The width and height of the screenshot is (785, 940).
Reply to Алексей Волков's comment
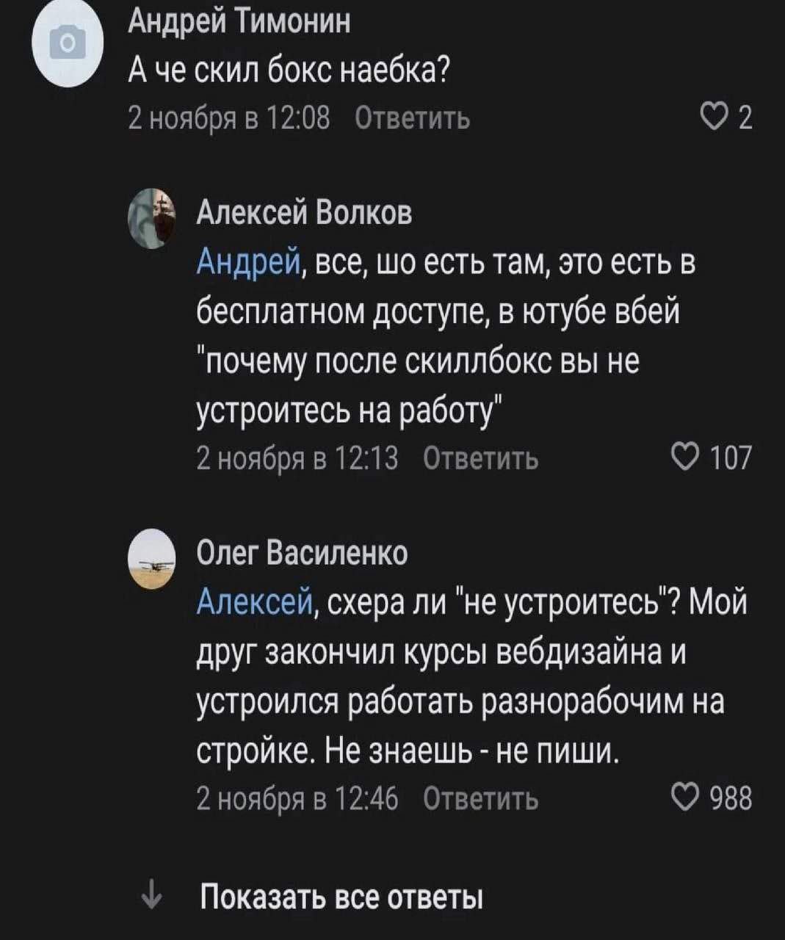[x=481, y=459]
